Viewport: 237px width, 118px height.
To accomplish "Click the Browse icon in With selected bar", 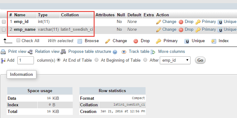I will point(80,41).
